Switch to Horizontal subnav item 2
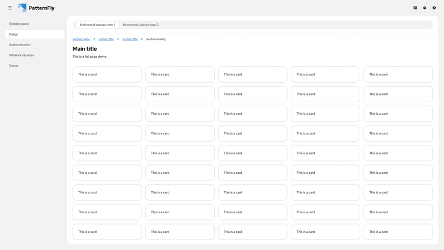The image size is (444, 250). point(140,25)
